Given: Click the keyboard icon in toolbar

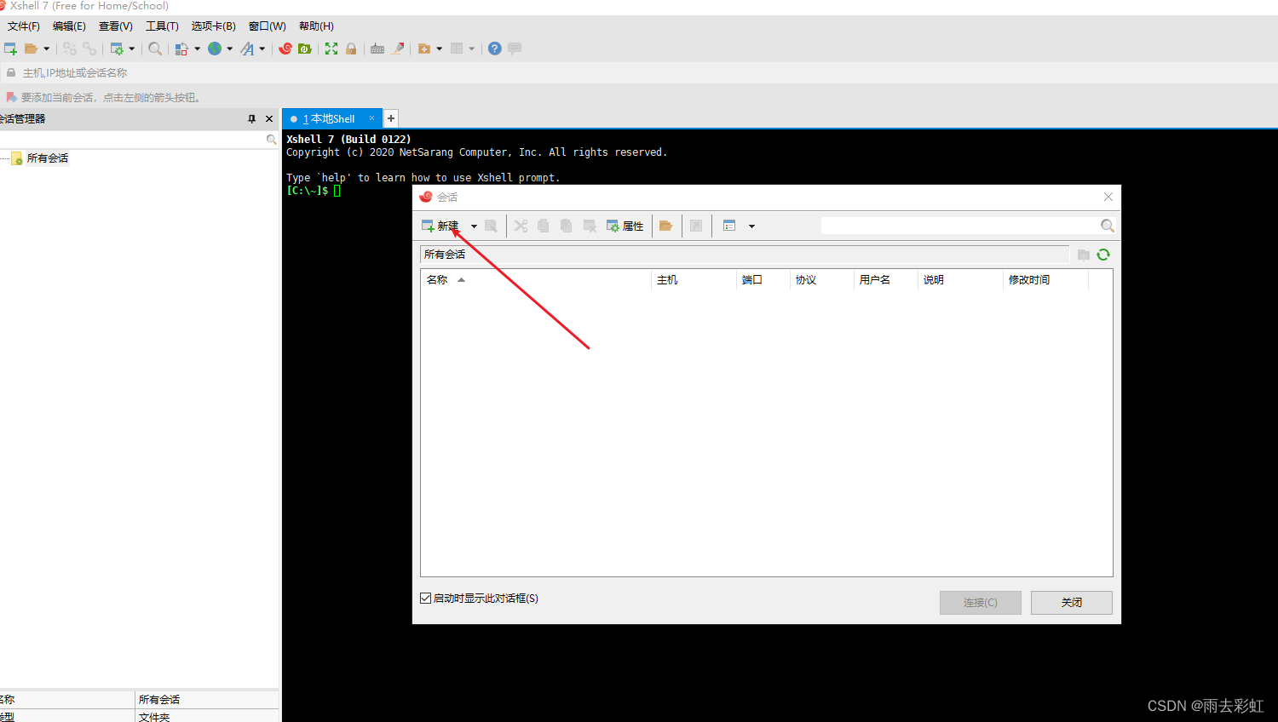Looking at the screenshot, I should pos(377,49).
